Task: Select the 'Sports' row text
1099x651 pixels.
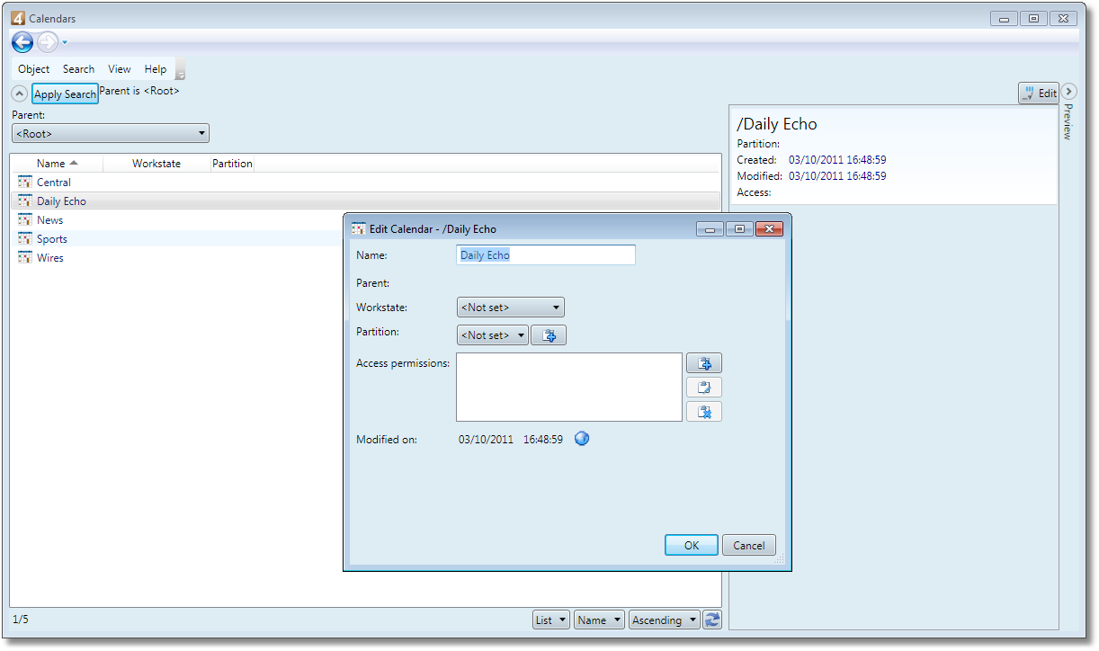Action: (x=52, y=239)
